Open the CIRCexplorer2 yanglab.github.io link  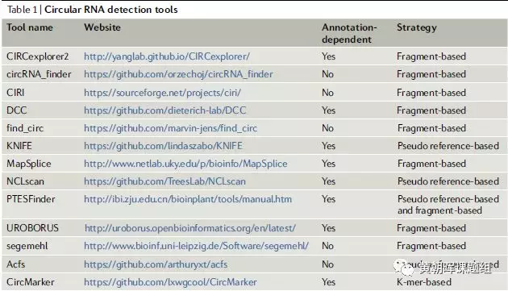coord(167,56)
